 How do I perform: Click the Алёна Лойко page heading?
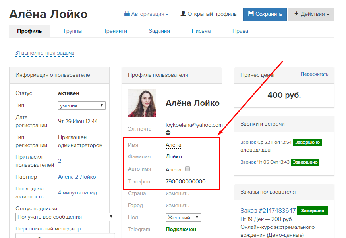tap(48, 14)
